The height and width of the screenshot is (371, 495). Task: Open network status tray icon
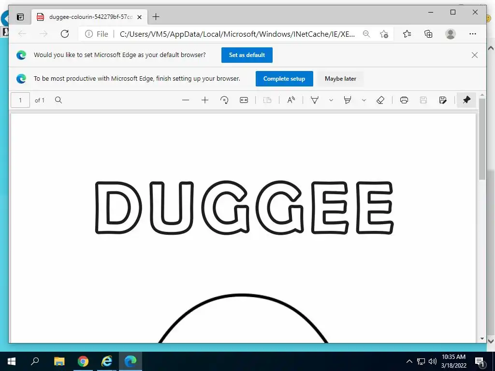[x=421, y=361]
